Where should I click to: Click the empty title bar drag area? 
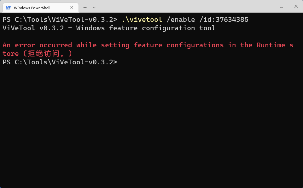coord(177,6)
